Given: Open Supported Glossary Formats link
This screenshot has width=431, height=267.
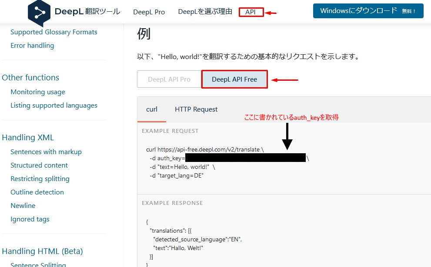Looking at the screenshot, I should coord(54,32).
